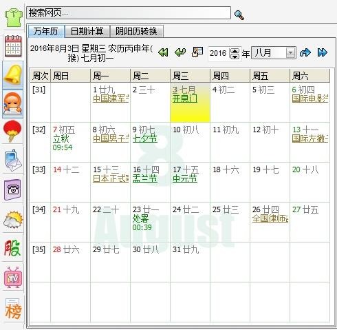Open the 国际电影节 link on August 6

[310, 99]
